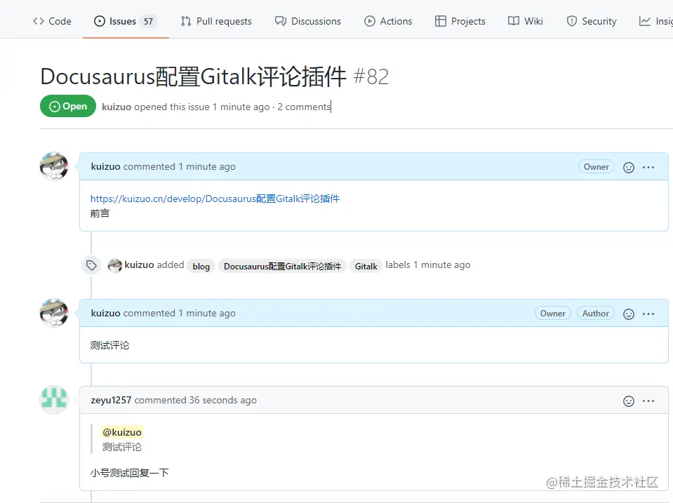Open the Code tab
The width and height of the screenshot is (673, 503).
pyautogui.click(x=52, y=21)
